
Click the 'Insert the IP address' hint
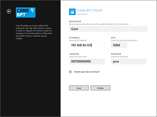pos(78,40)
